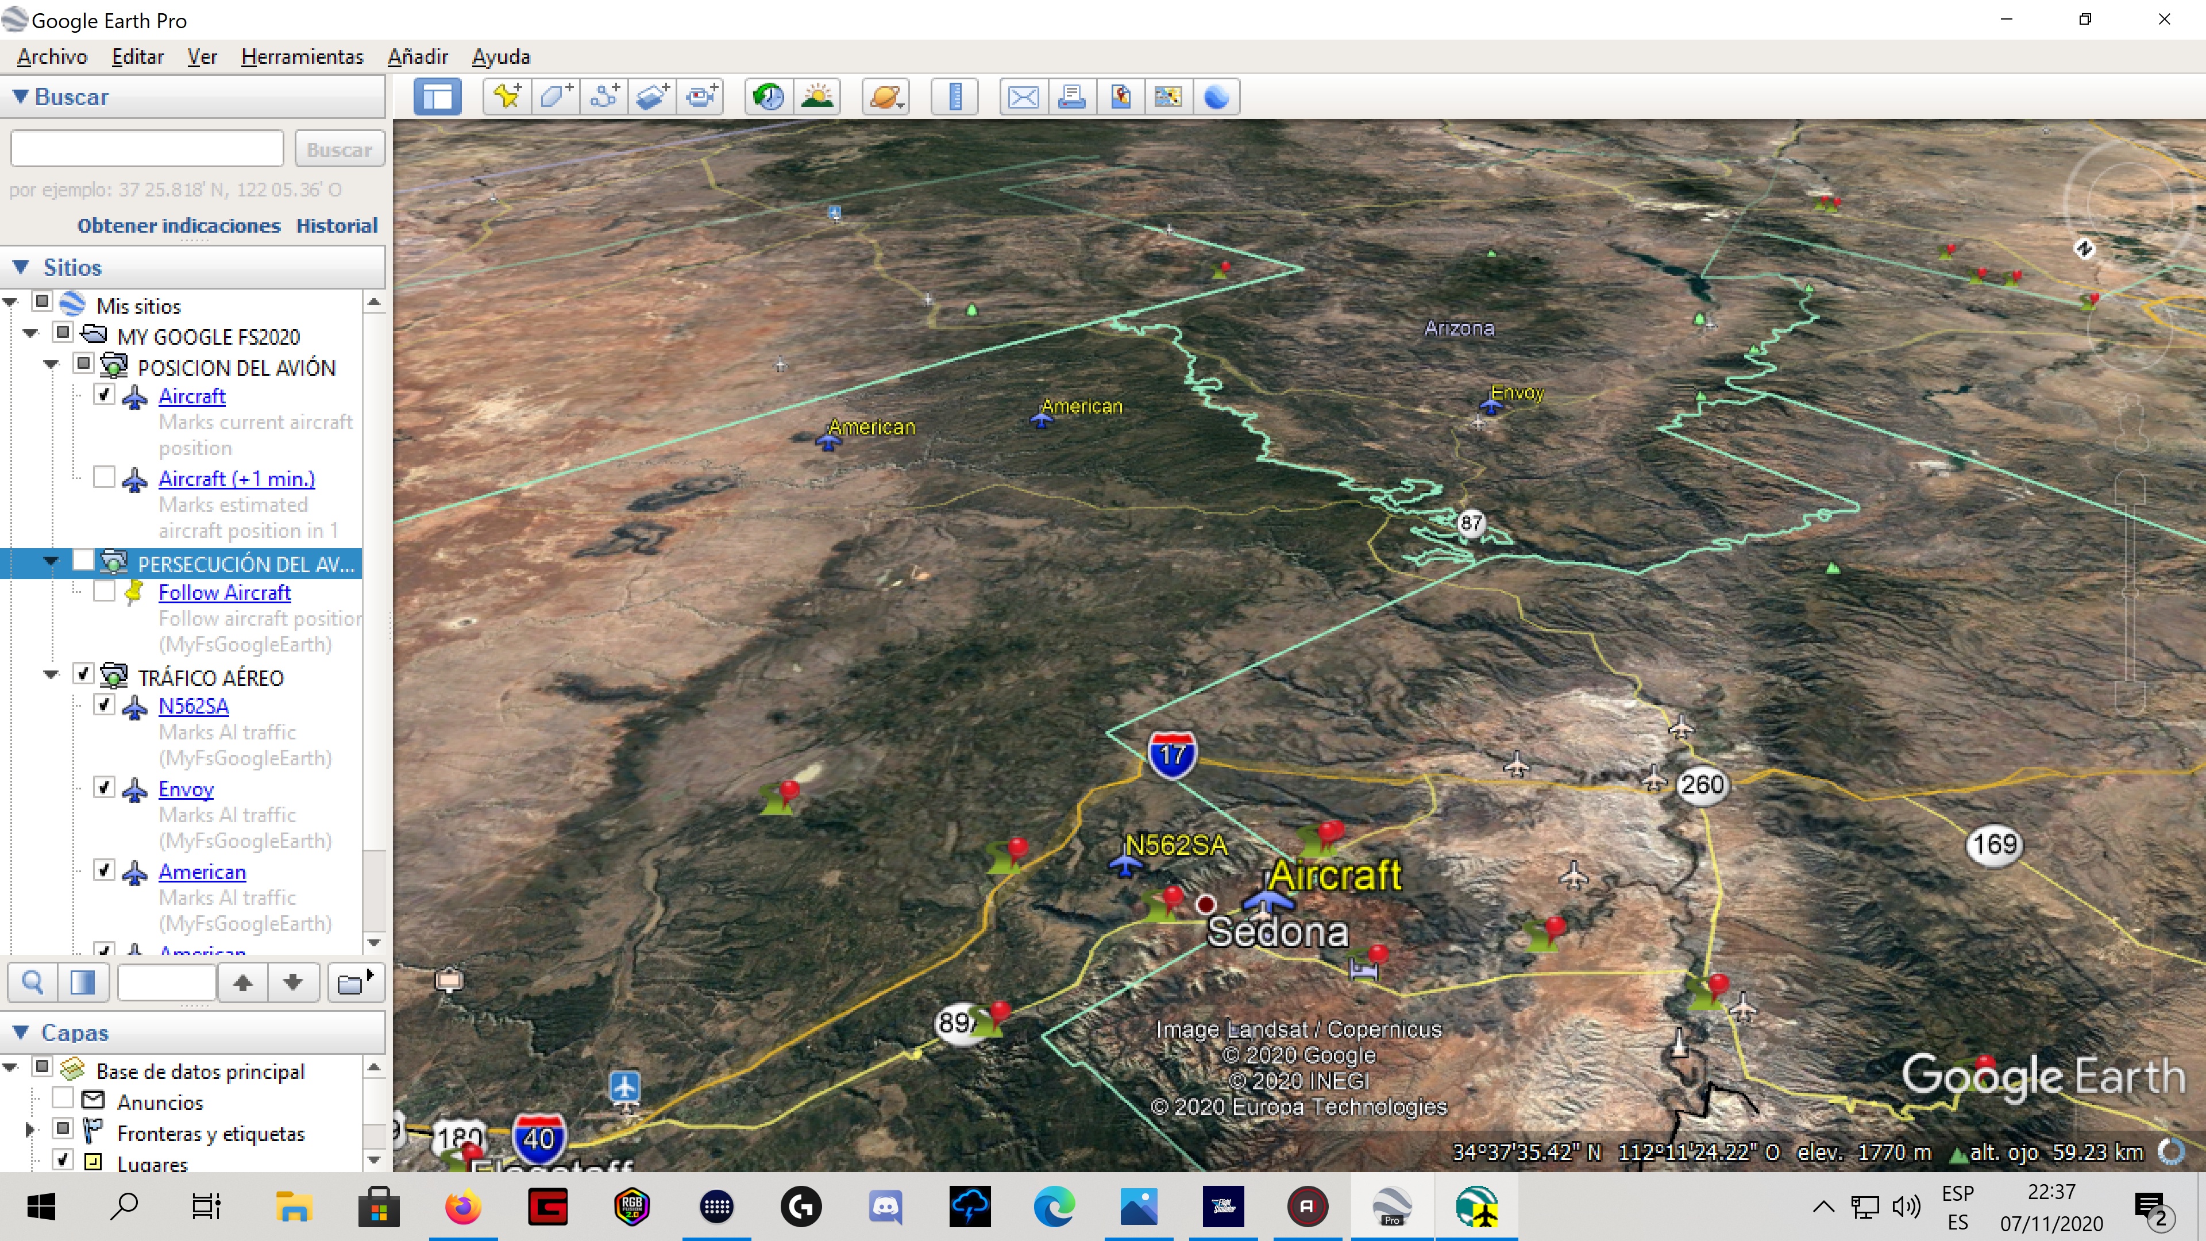Toggle visibility checkbox for Aircraft layer
Image resolution: width=2206 pixels, height=1241 pixels.
105,395
